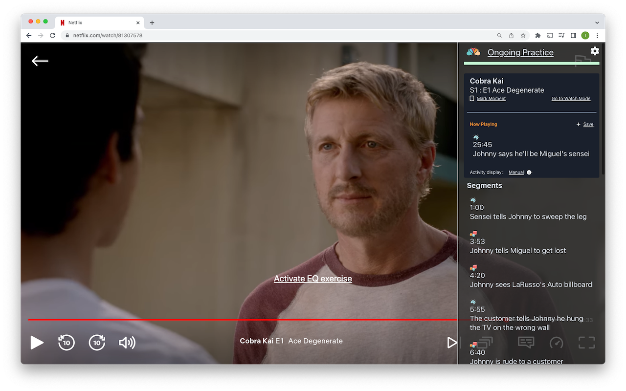This screenshot has height=391, width=626.
Task: Open the subtitles and audio icon
Action: pyautogui.click(x=526, y=343)
